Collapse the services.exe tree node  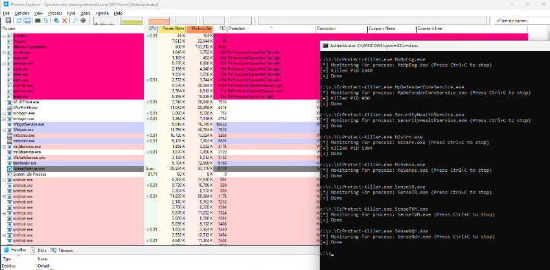(4, 64)
